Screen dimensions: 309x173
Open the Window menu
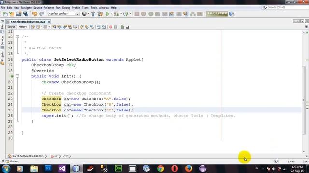click(x=104, y=8)
